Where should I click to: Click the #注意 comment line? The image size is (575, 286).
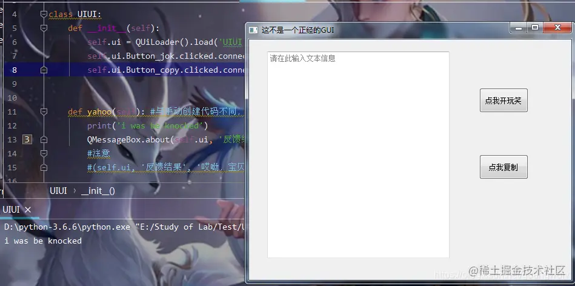pyautogui.click(x=99, y=153)
